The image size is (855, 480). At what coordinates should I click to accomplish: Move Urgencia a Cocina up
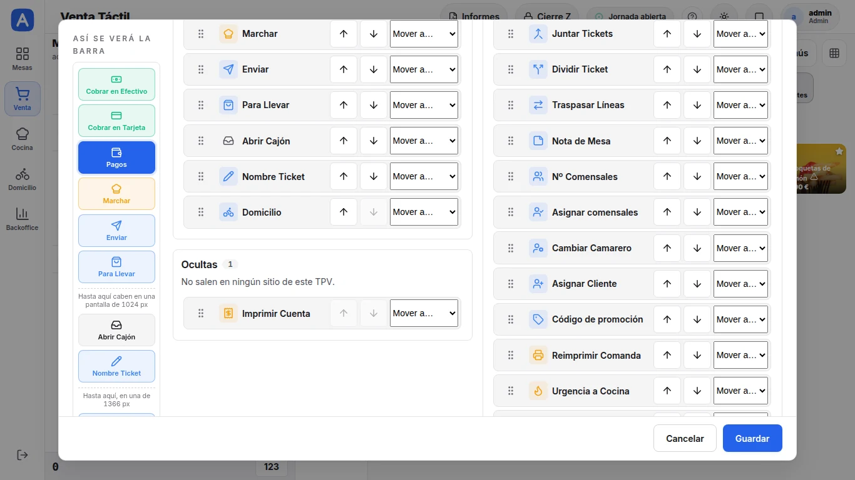667,391
